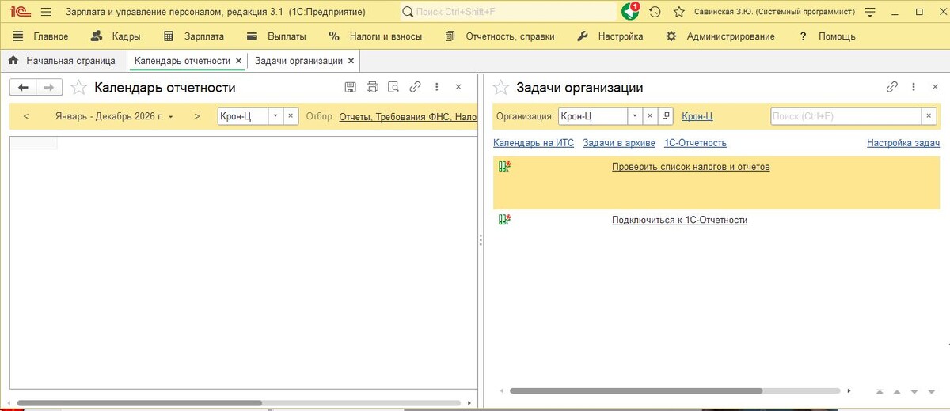Open period dropdown Январь - Декабрь 2026 г.
The width and height of the screenshot is (950, 411).
coord(114,116)
